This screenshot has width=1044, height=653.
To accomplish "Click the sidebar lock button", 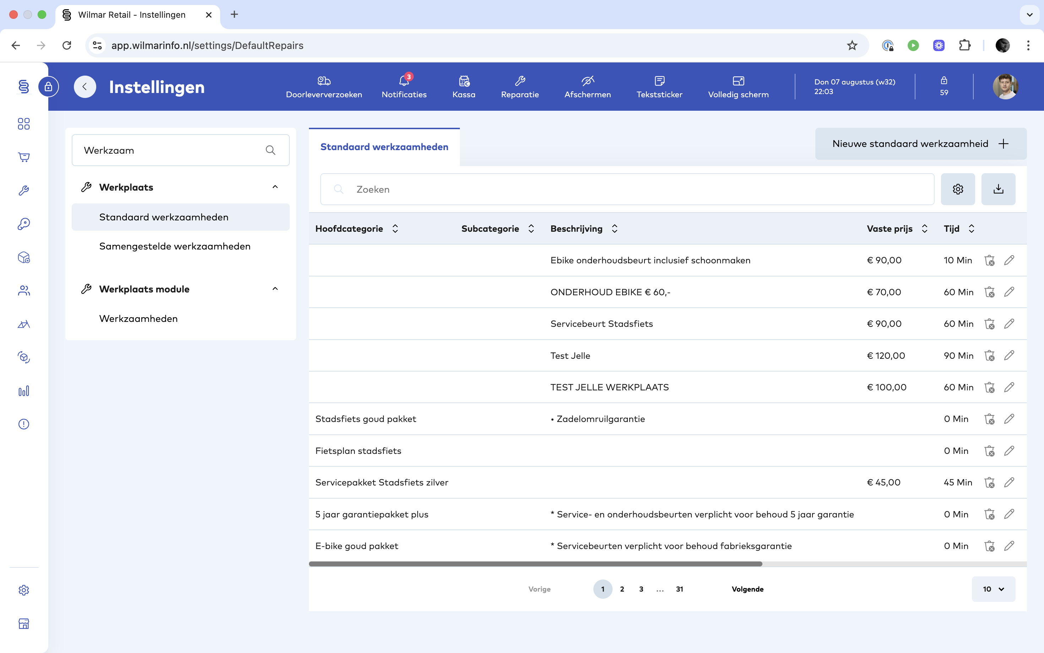I will coord(48,87).
